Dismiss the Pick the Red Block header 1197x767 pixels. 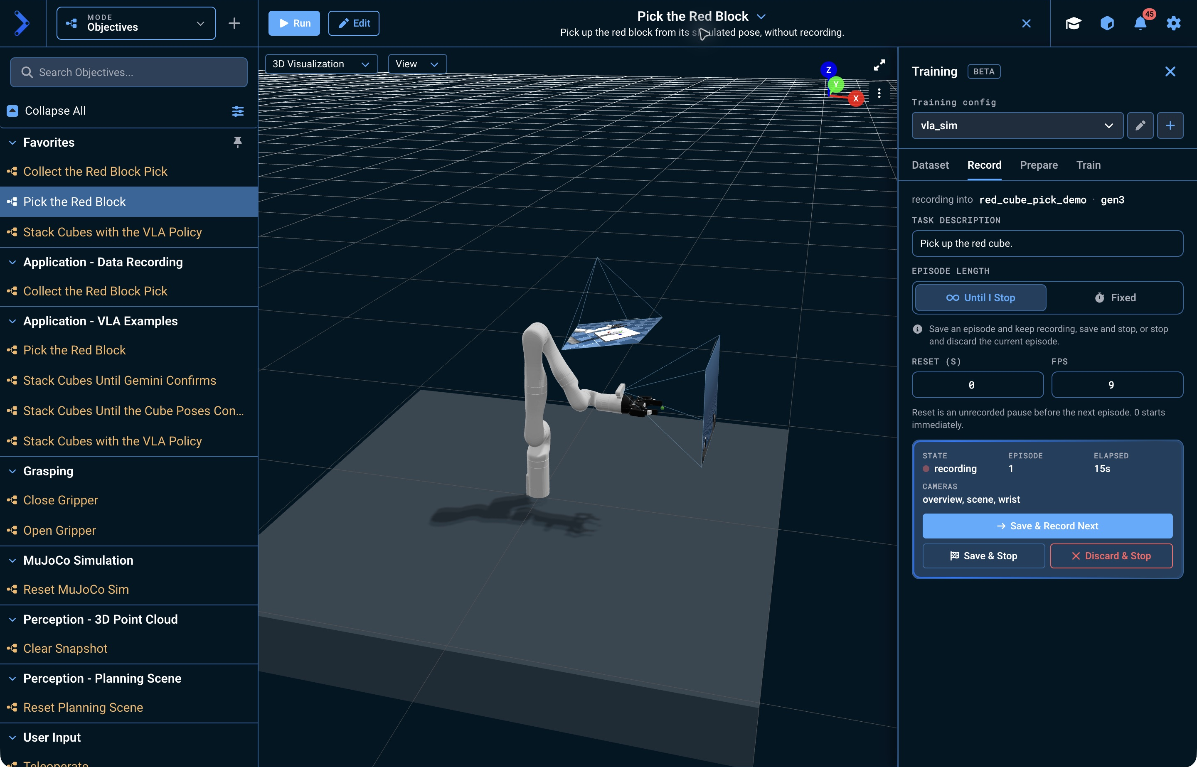[x=1026, y=23]
